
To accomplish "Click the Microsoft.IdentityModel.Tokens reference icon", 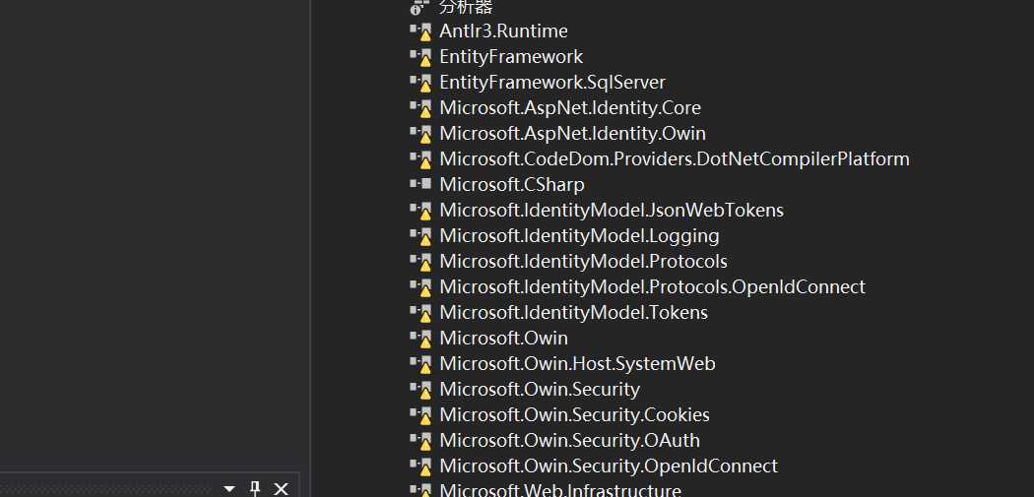I will (x=420, y=313).
